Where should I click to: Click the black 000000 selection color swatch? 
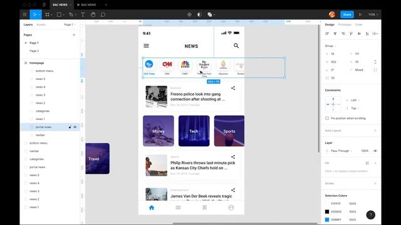tap(327, 212)
